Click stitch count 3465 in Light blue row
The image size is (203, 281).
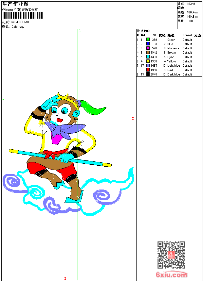coord(154,66)
